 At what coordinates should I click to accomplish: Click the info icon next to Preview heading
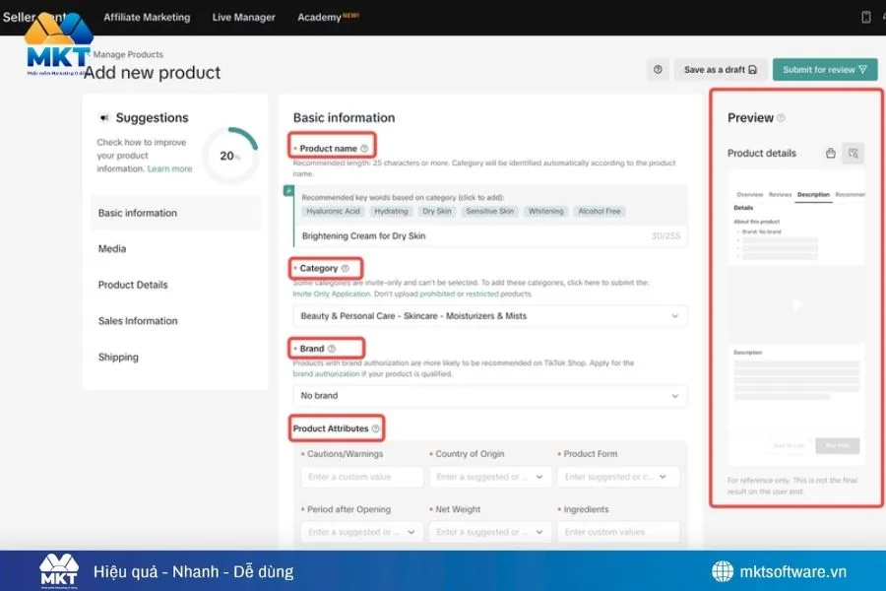[782, 118]
